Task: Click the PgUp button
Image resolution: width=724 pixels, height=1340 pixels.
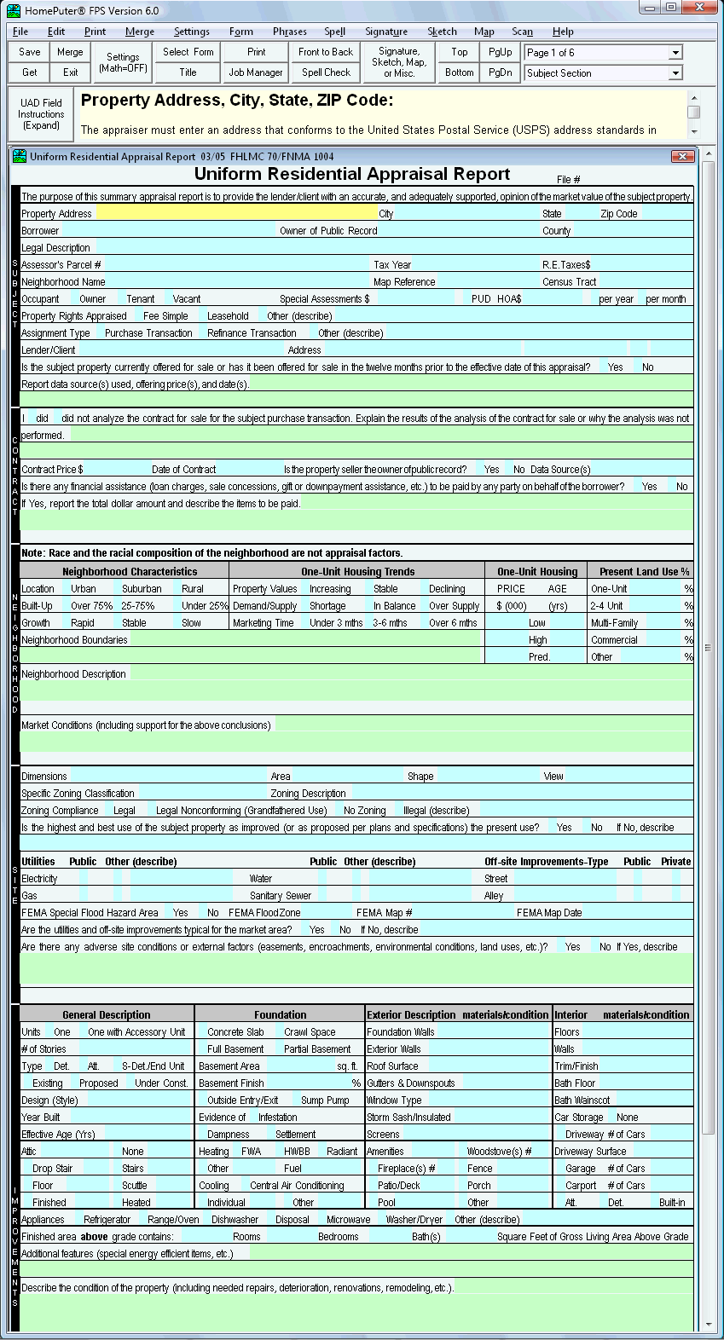Action: pyautogui.click(x=501, y=52)
